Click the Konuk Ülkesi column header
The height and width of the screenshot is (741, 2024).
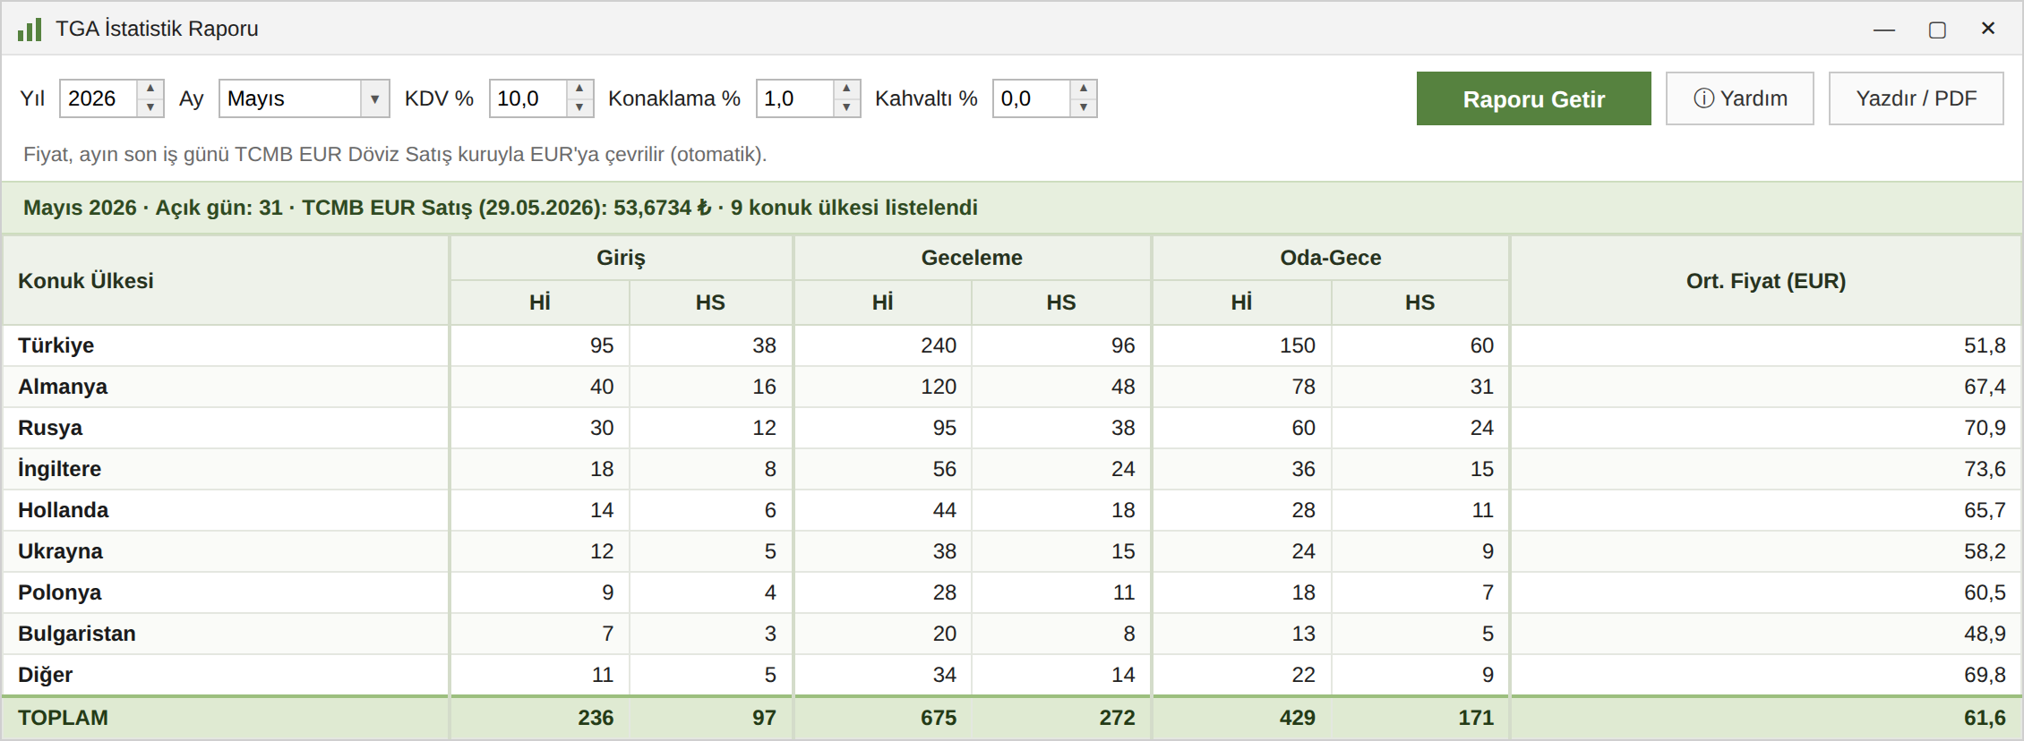(x=226, y=281)
